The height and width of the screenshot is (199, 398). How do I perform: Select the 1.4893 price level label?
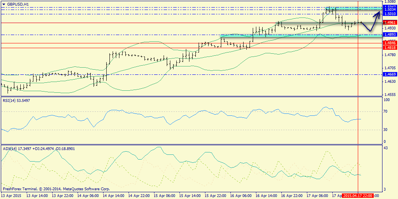390,35
